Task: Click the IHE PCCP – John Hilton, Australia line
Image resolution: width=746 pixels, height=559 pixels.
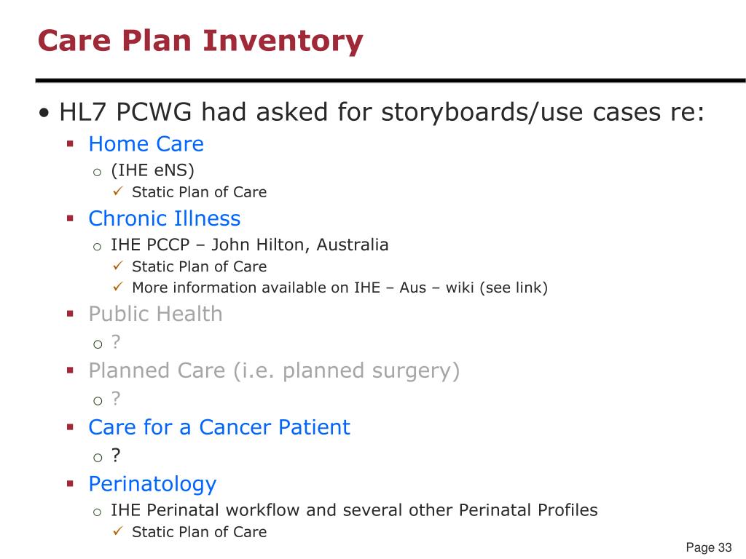Action: tap(250, 245)
